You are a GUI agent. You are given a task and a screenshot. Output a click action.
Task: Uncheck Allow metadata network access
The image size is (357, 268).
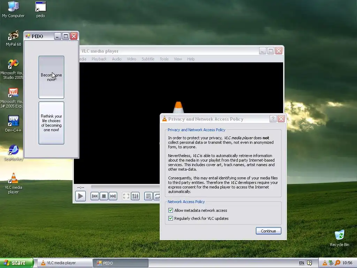pyautogui.click(x=170, y=210)
